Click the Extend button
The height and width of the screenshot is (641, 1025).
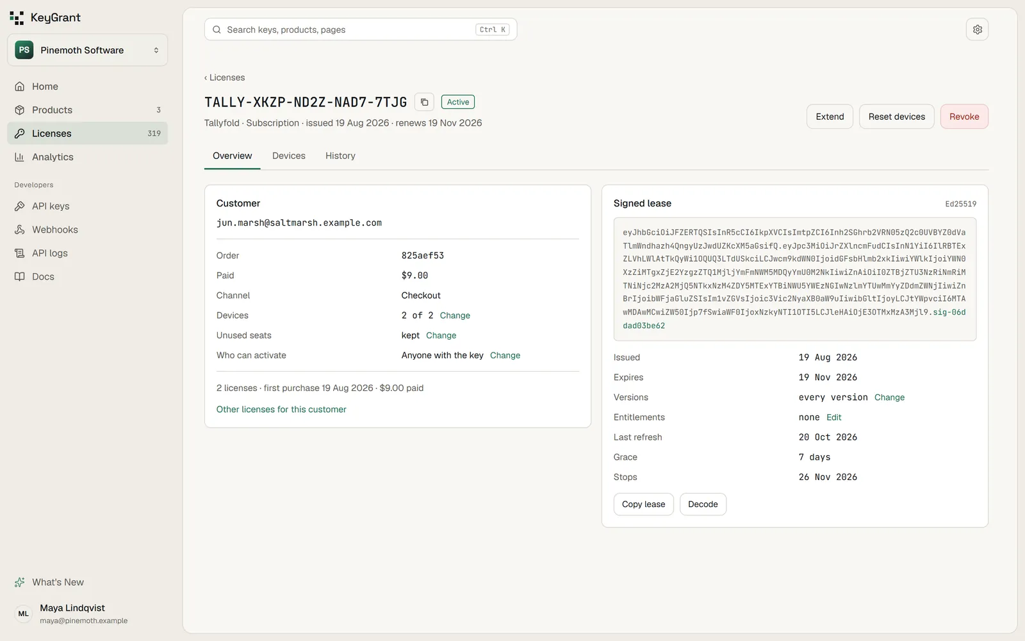coord(830,117)
